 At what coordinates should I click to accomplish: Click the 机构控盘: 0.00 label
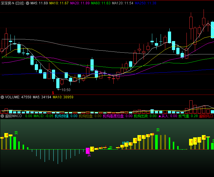[x=90, y=116]
